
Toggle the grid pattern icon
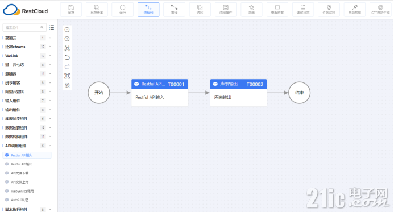coord(67,85)
